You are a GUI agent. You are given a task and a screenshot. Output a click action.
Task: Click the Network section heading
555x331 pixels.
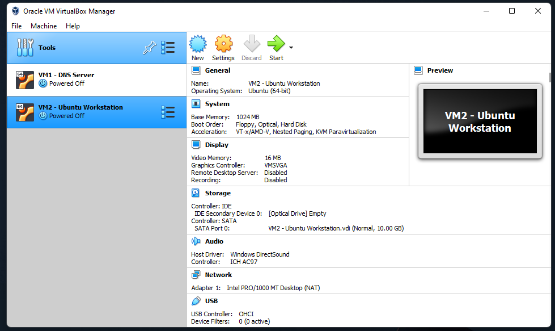(x=218, y=275)
